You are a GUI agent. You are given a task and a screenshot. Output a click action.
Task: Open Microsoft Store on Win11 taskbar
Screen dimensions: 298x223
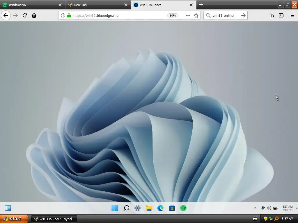(172, 208)
